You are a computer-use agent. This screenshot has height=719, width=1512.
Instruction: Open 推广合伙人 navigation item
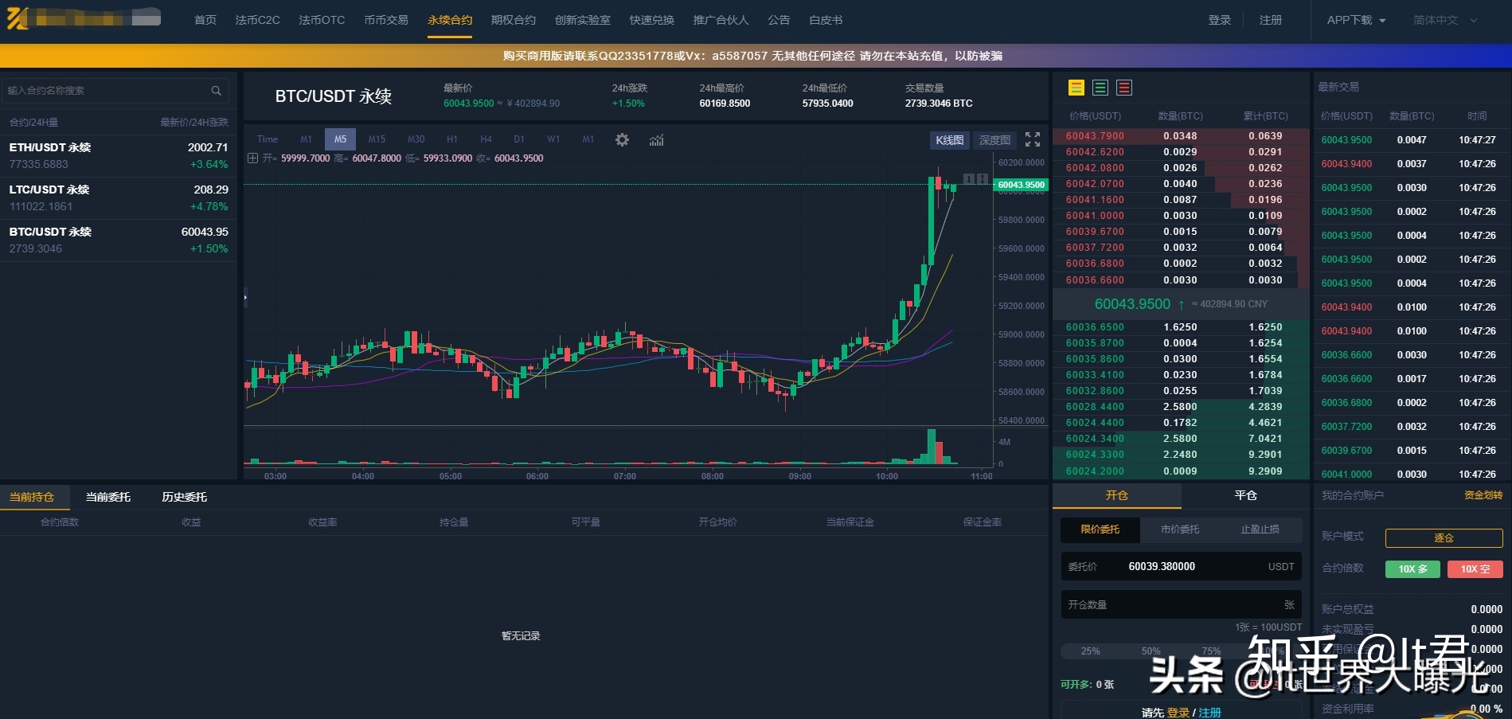click(x=721, y=20)
